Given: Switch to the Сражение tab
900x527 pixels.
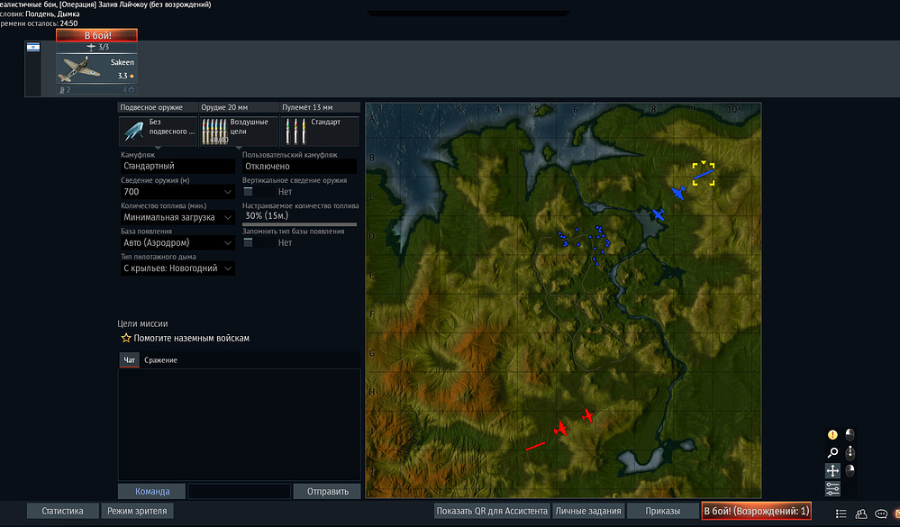Looking at the screenshot, I should 160,360.
